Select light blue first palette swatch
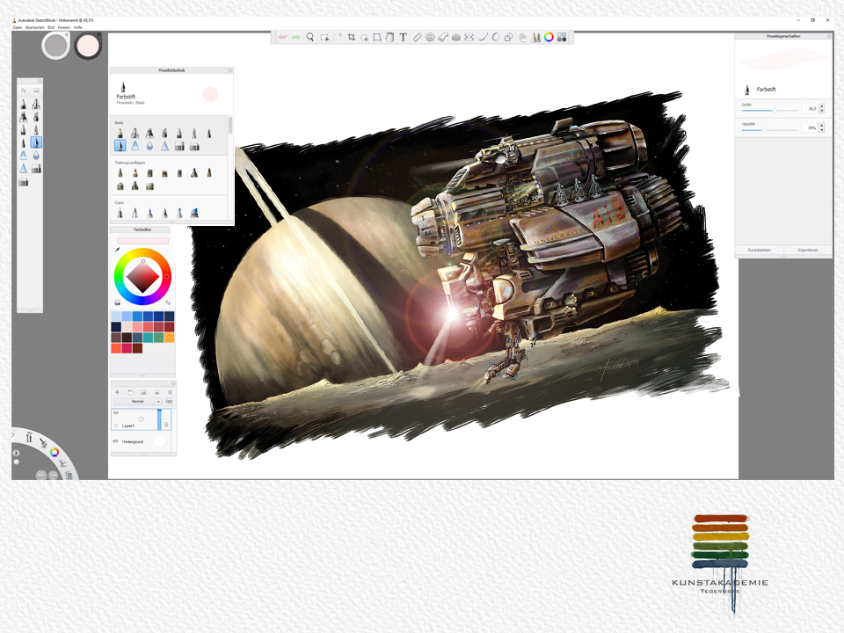Viewport: 844px width, 633px height. tap(116, 316)
